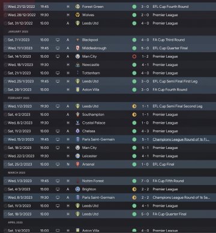Click the Newcastle club crest icon

coord(77,65)
